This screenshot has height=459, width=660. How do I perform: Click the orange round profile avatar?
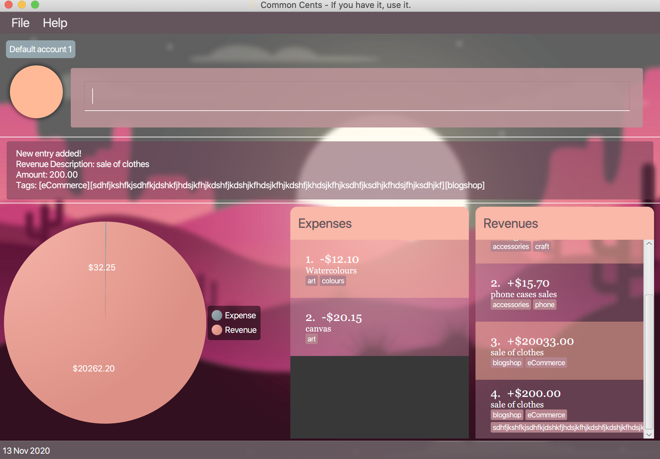[36, 92]
